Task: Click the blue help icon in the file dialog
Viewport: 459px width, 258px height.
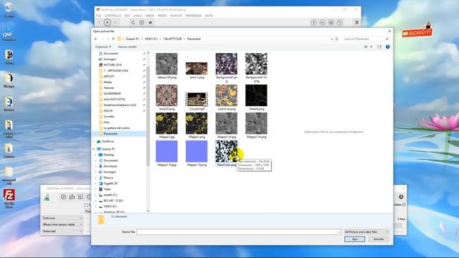Action: coord(387,47)
